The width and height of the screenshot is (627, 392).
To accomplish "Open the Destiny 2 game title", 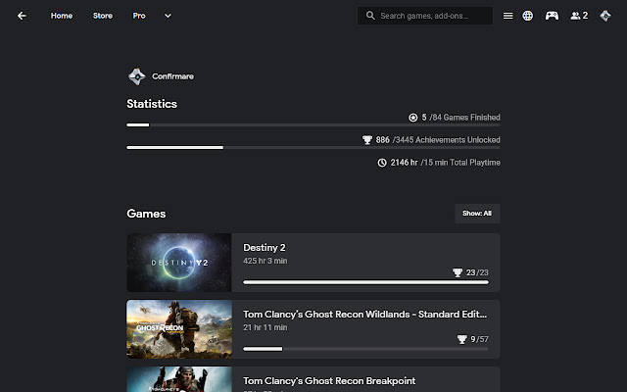I will [265, 248].
